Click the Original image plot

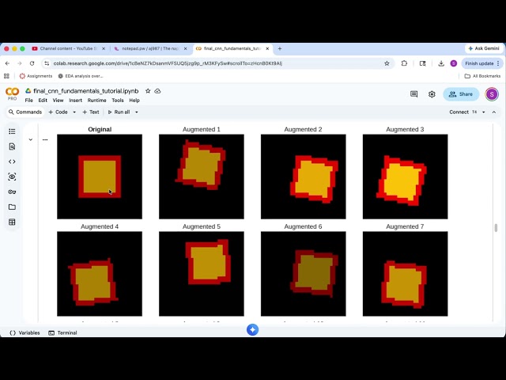tap(100, 177)
